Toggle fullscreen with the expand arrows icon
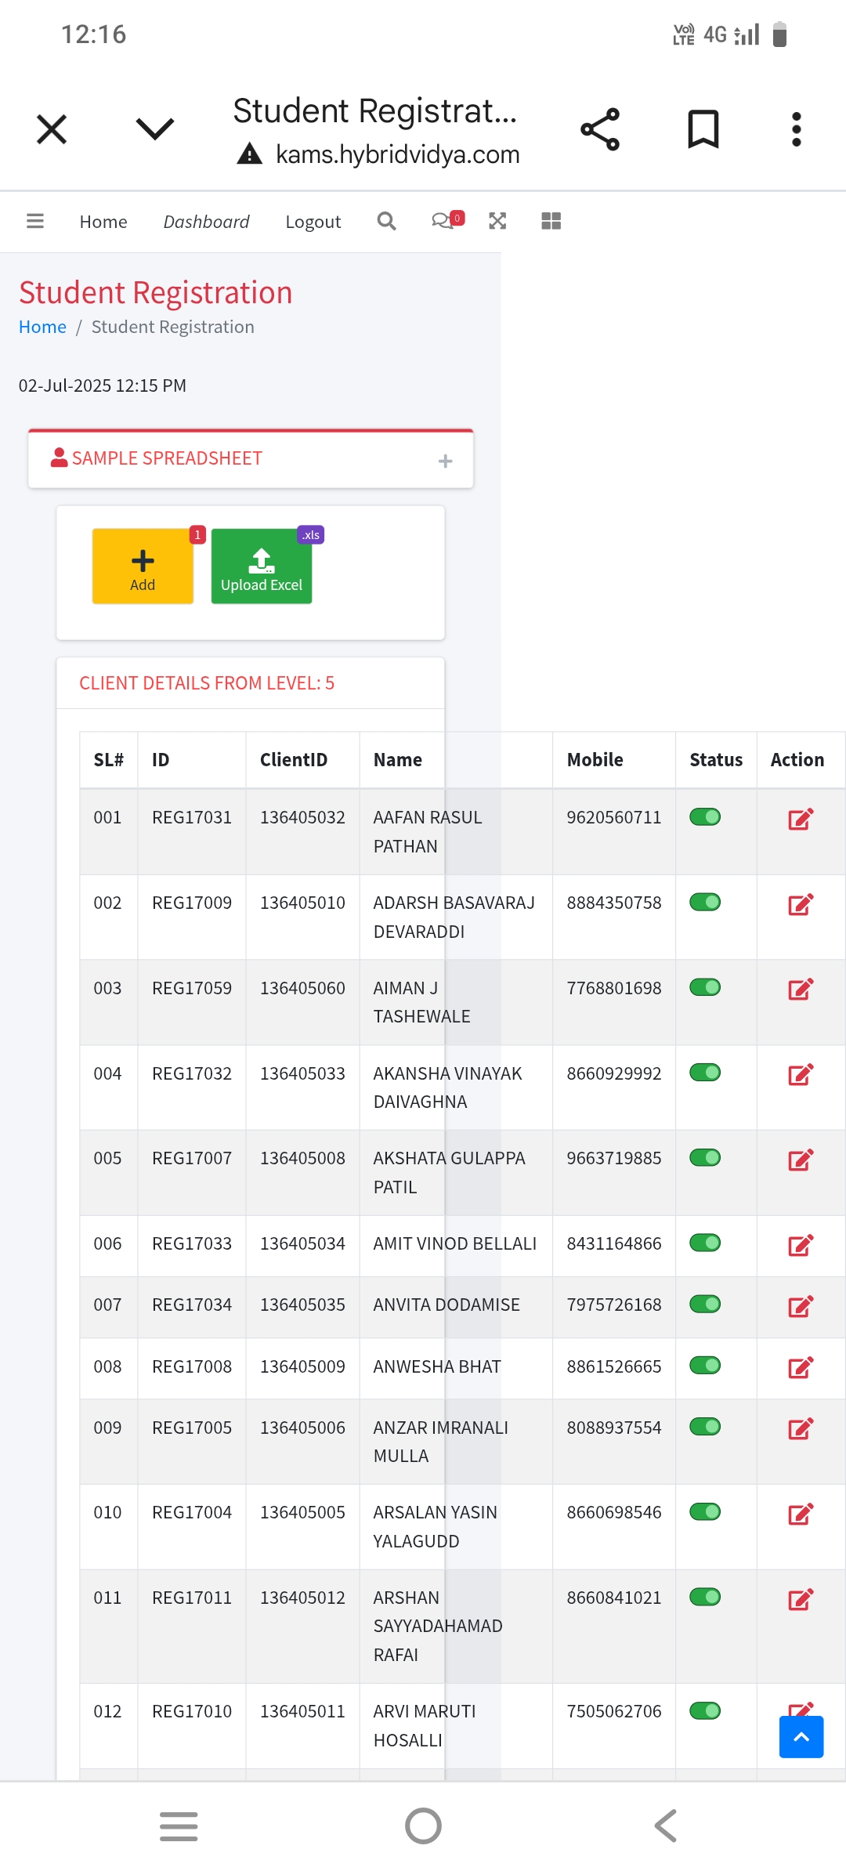Screen dimensions: 846x1871 pyautogui.click(x=497, y=221)
